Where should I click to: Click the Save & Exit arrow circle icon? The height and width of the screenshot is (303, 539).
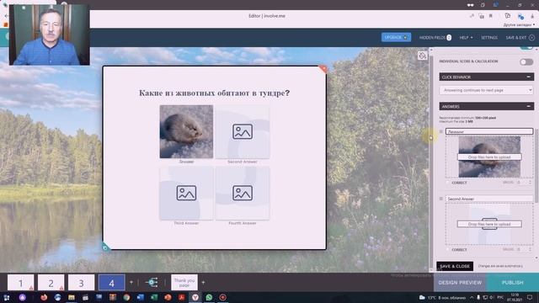point(531,37)
